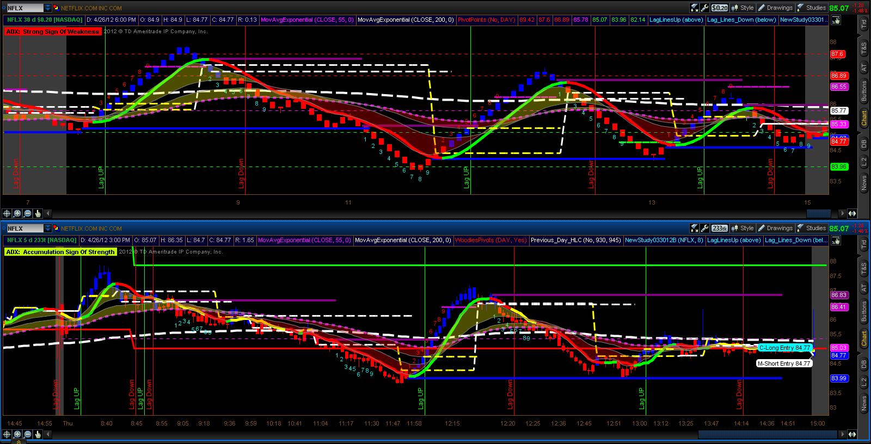
Task: Click top chart symbol field NFLX
Action: [25, 8]
